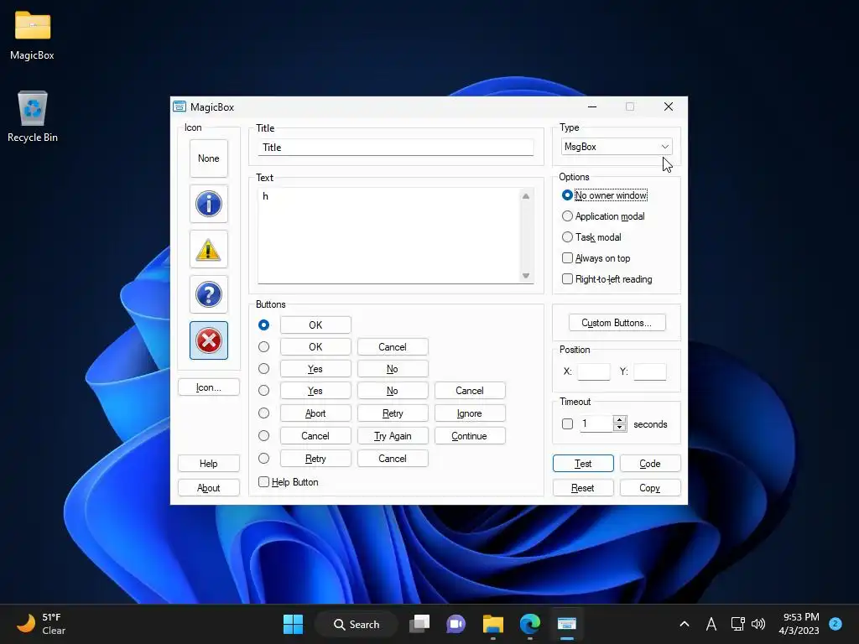Open the network tray icon

coord(737,624)
